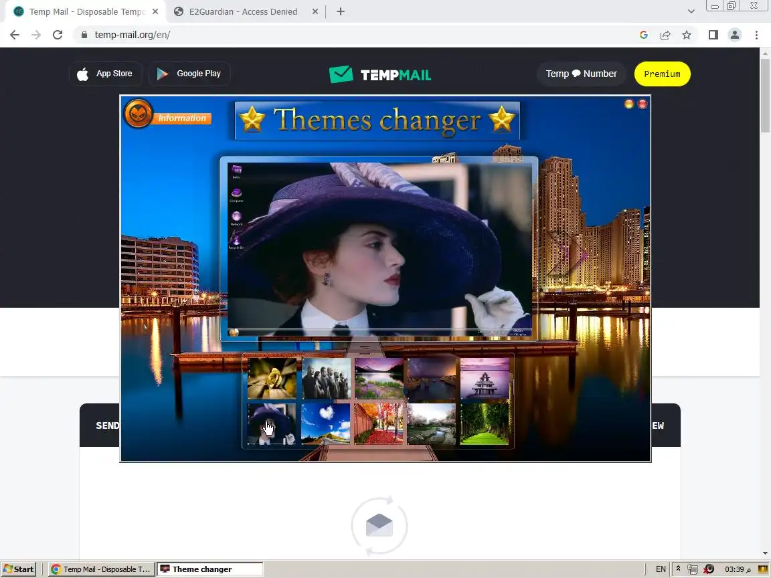Pick the pagoda on purple lake theme

[485, 378]
